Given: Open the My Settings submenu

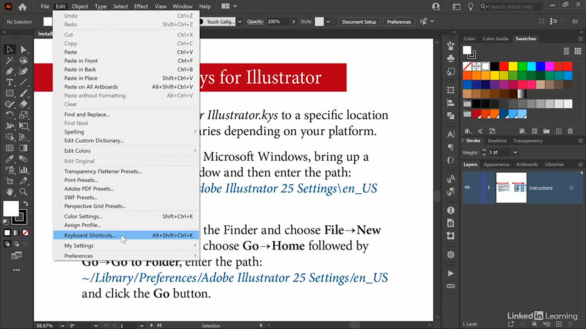Looking at the screenshot, I should (126, 246).
